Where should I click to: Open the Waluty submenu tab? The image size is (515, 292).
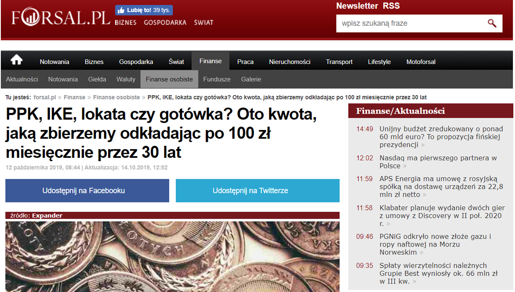[126, 79]
